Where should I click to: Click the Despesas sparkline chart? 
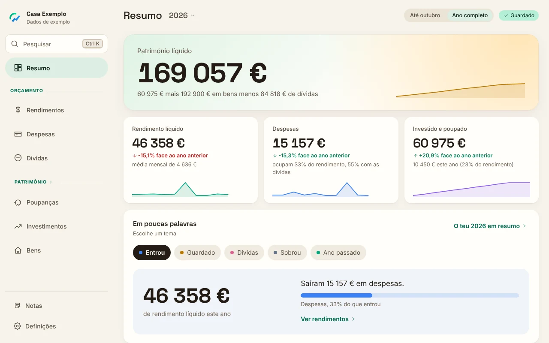tap(320, 189)
